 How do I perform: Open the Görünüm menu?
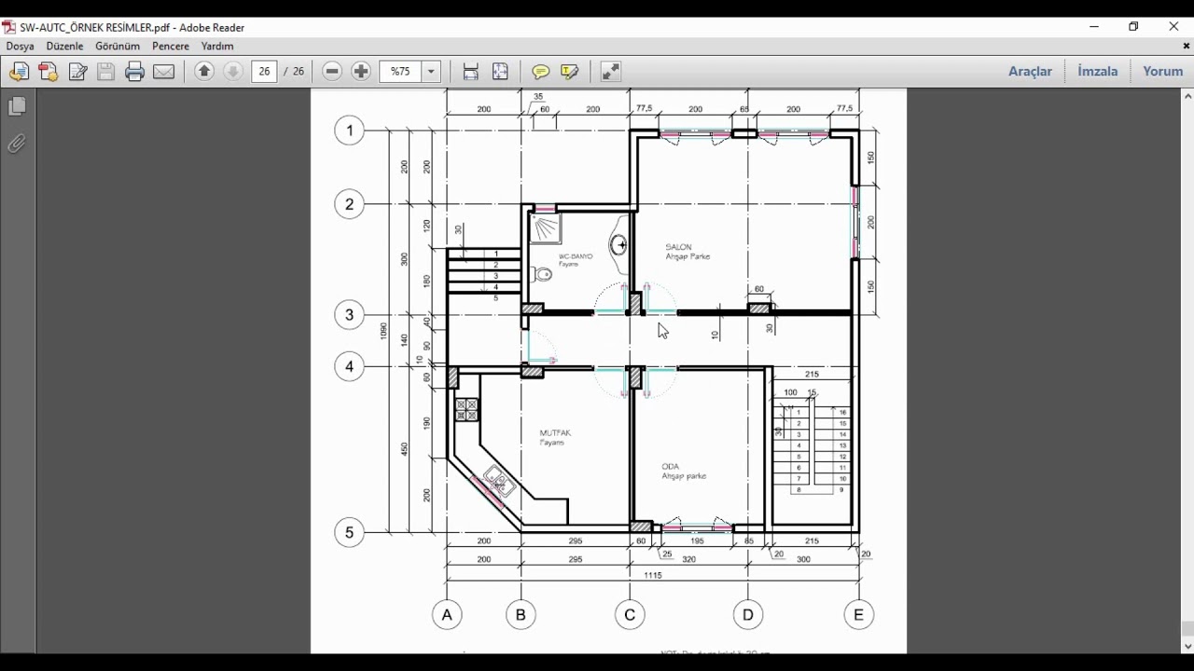tap(118, 46)
